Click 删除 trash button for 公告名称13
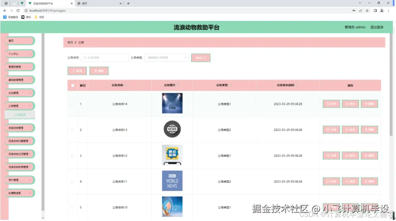Viewport: 396px width, 221px height. [369, 130]
